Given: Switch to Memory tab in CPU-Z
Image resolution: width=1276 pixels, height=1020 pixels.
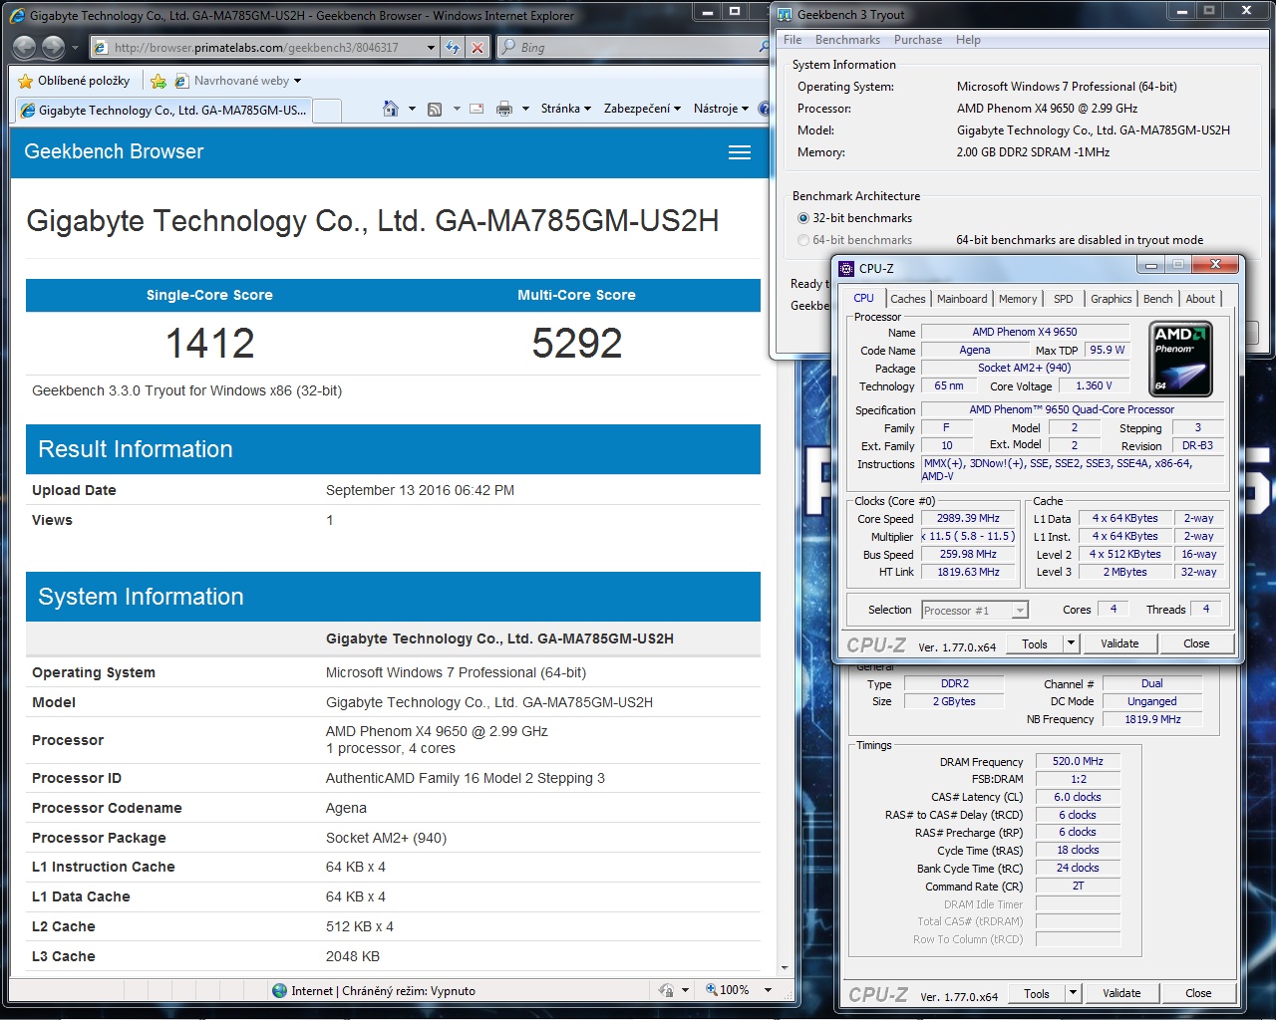Looking at the screenshot, I should coord(1018,299).
